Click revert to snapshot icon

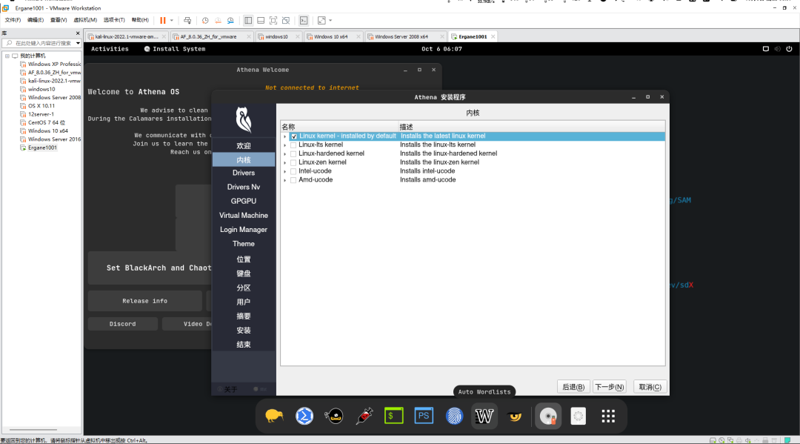click(x=218, y=21)
